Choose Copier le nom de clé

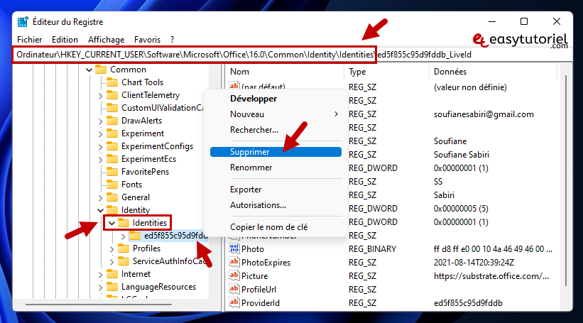coord(276,226)
